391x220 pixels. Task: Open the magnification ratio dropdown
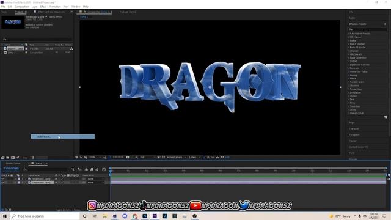[x=95, y=158]
